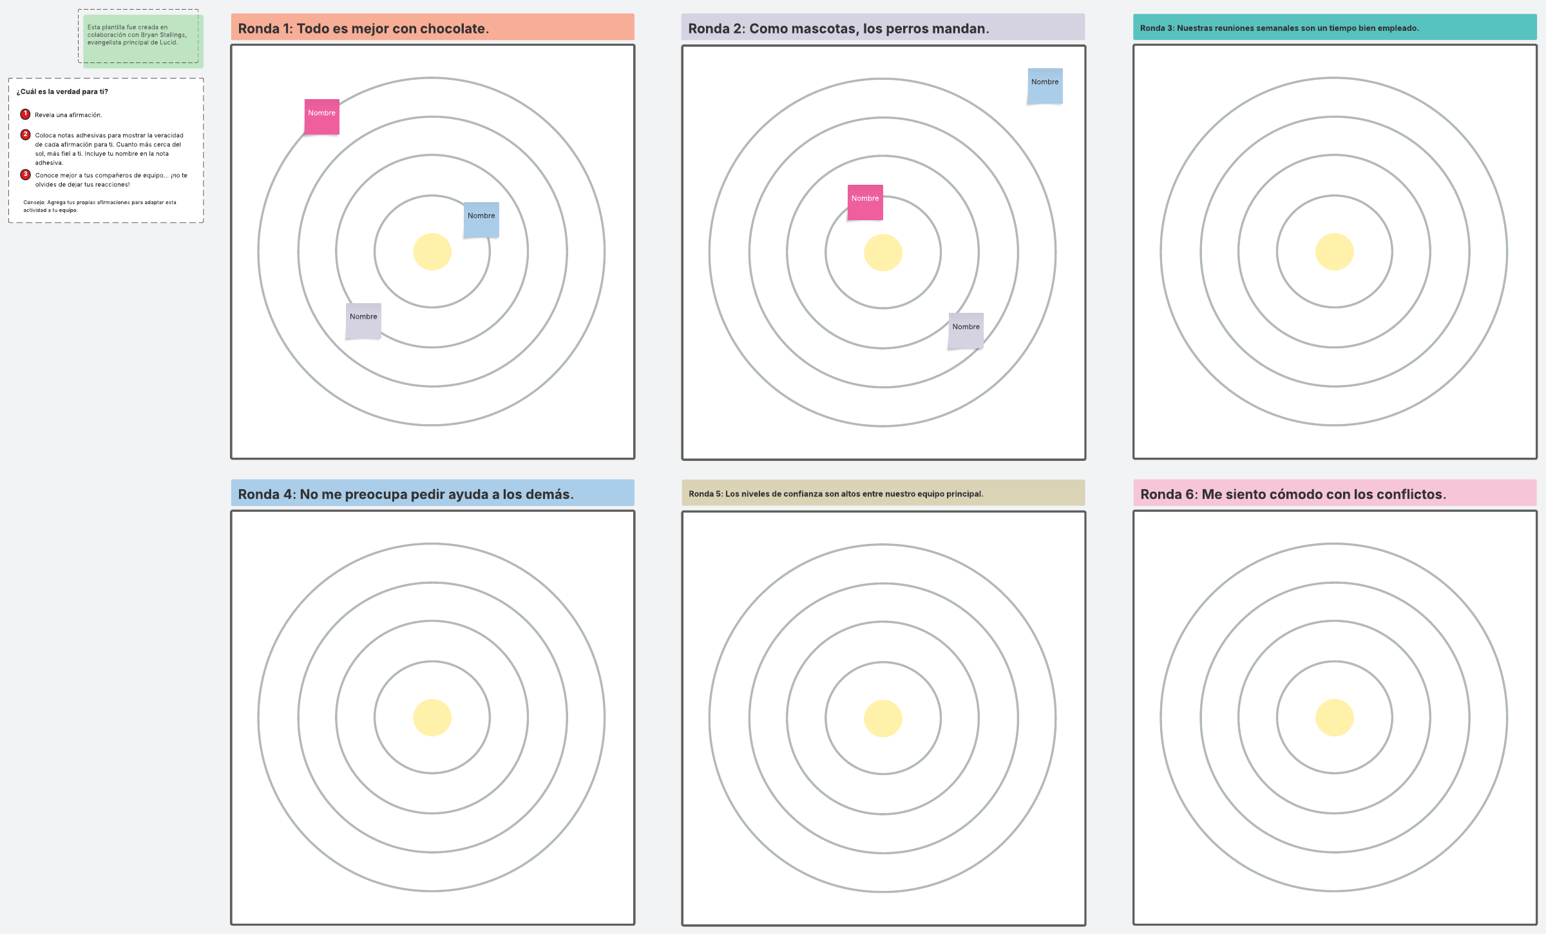Click red step 1 circle icon

tap(25, 114)
